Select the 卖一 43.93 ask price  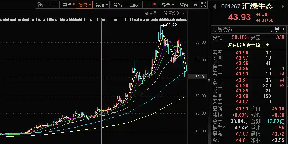[x=242, y=74]
